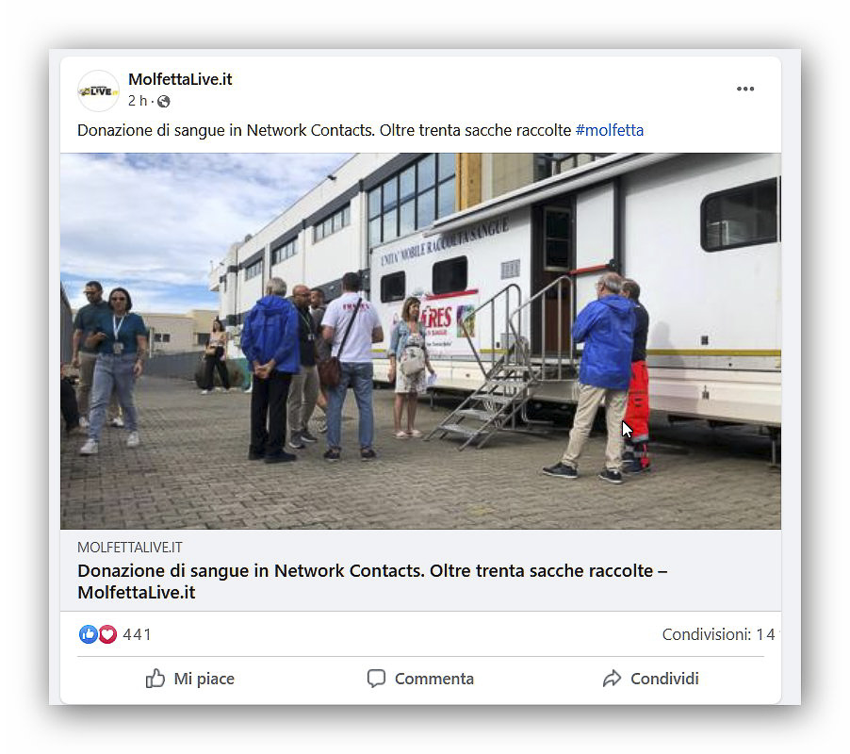This screenshot has height=754, width=850.
Task: Open the post's three-dot options menu
Action: point(745,89)
